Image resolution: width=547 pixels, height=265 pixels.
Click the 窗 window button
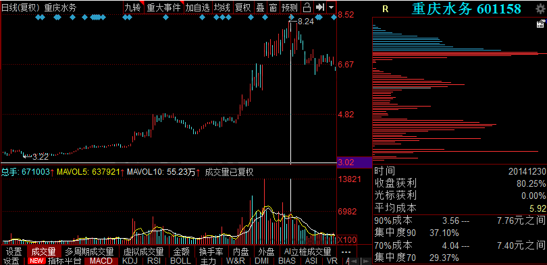(x=273, y=7)
